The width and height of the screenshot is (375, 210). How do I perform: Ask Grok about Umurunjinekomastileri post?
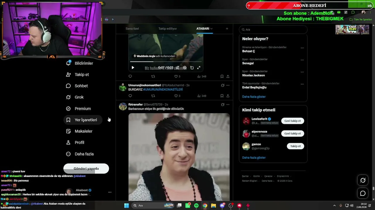pos(223,85)
